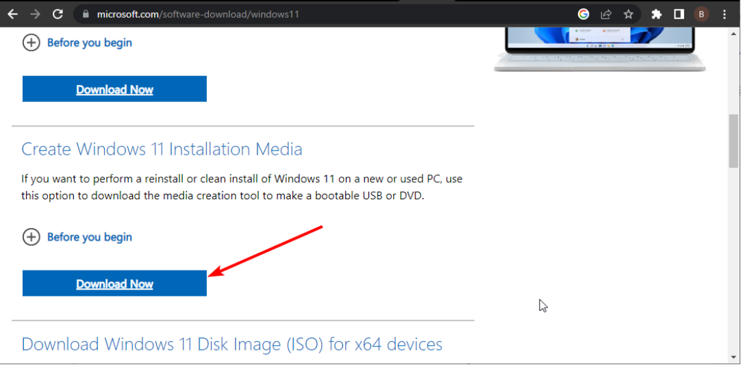
Task: Open the profile avatar labeled B
Action: click(701, 14)
